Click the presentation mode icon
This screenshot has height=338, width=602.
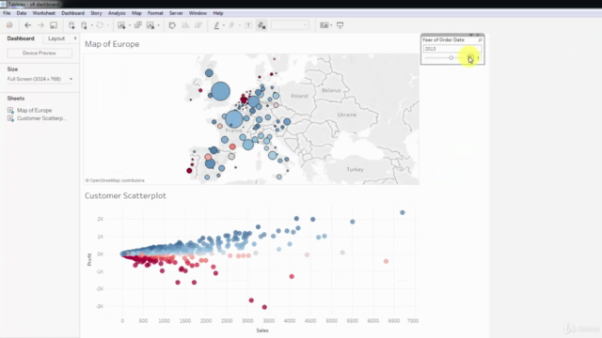[341, 25]
